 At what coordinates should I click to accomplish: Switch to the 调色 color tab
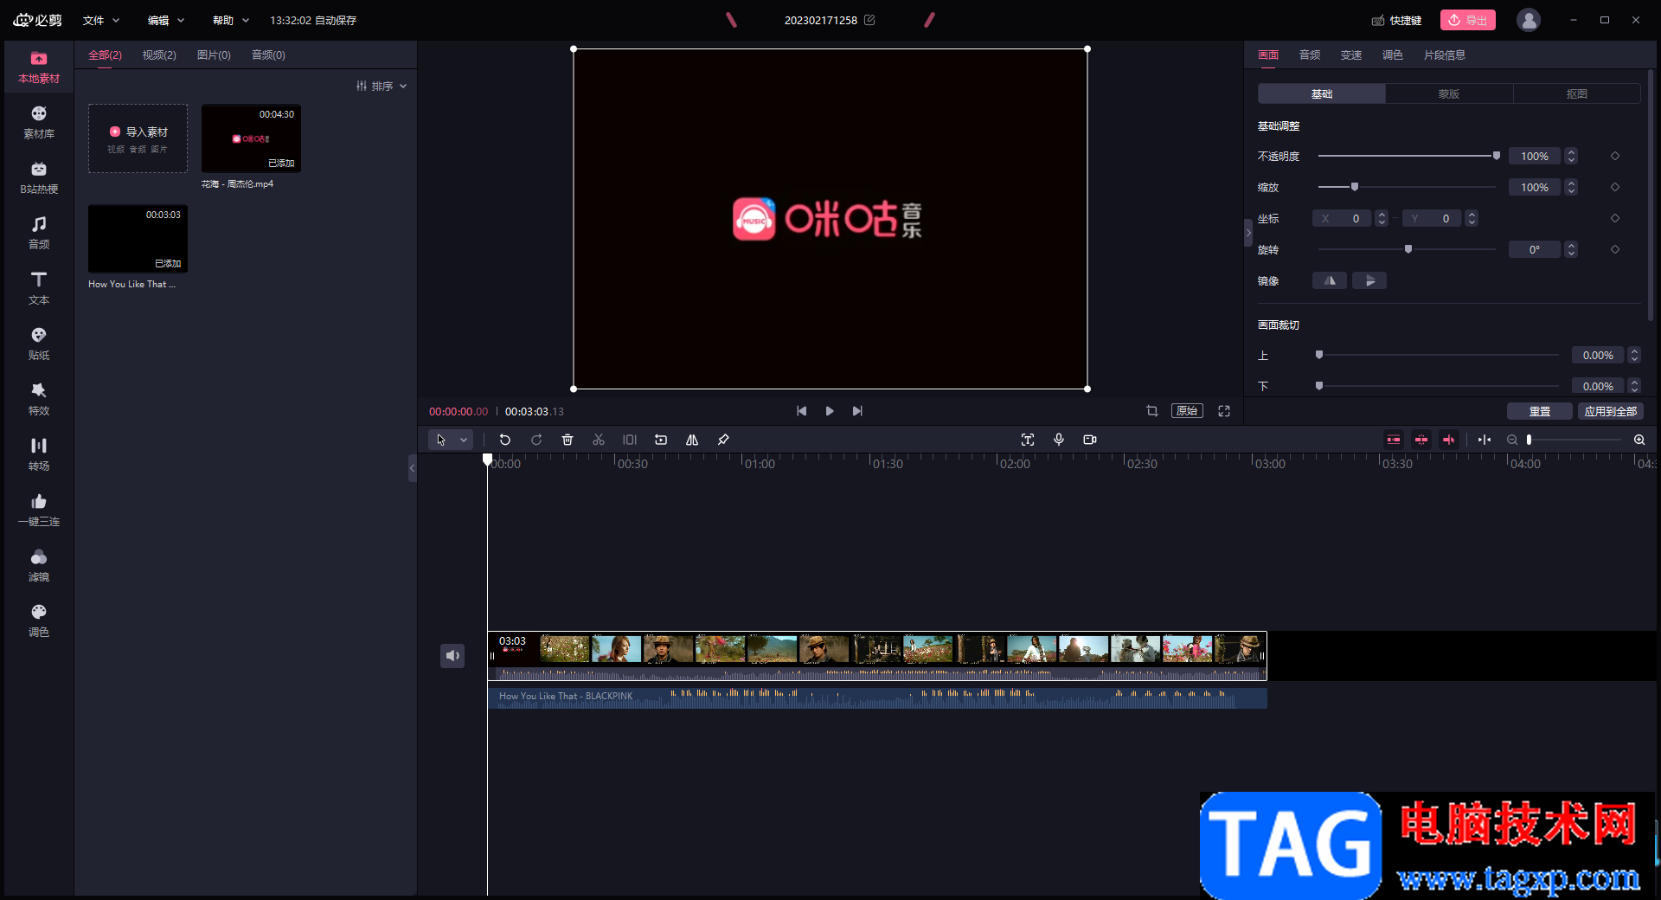click(x=1393, y=55)
